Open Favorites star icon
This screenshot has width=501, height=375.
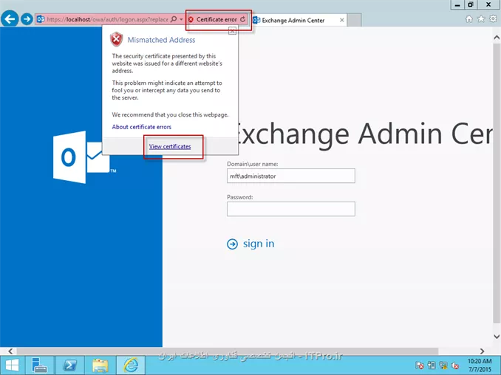(x=481, y=19)
